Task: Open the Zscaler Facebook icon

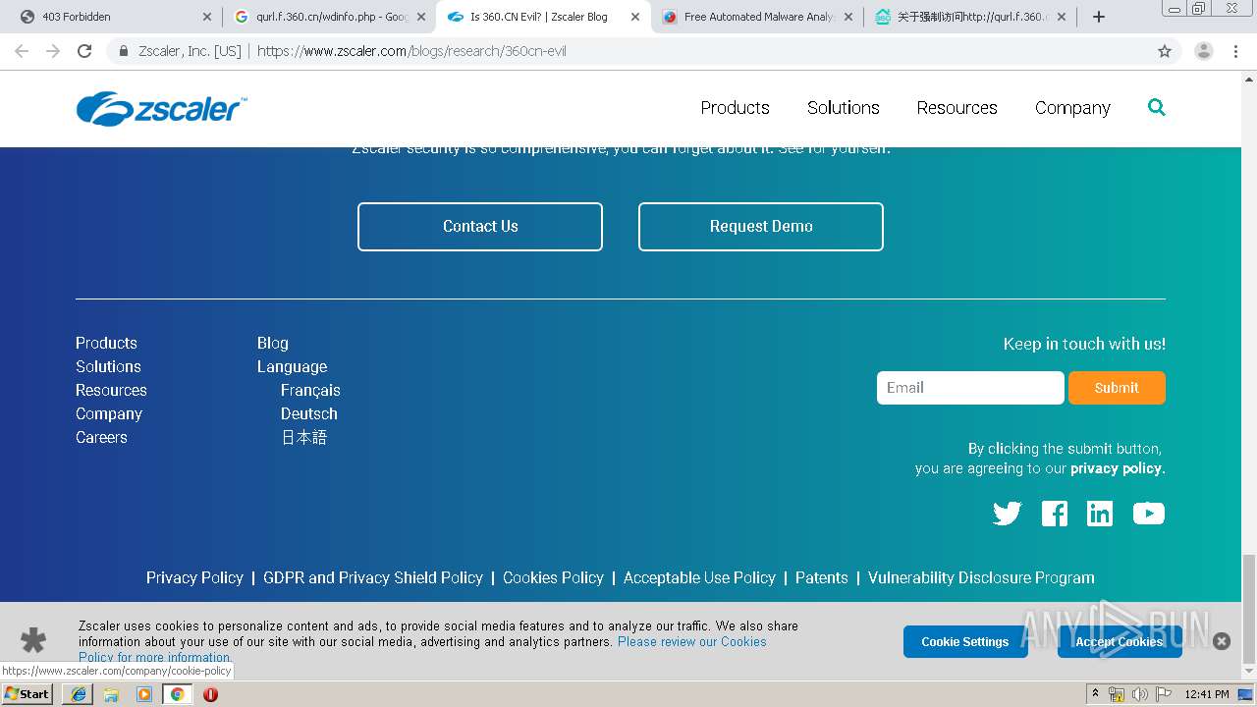Action: [x=1055, y=514]
